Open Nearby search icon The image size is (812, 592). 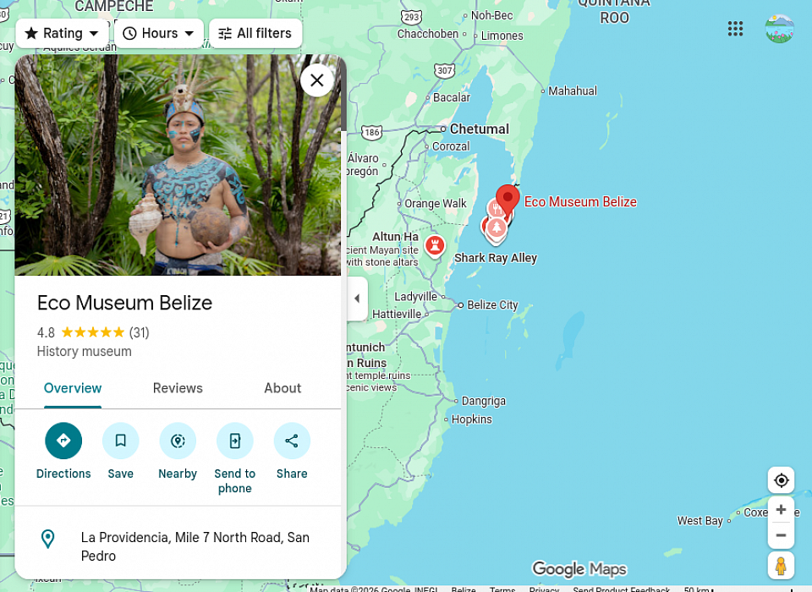(178, 441)
